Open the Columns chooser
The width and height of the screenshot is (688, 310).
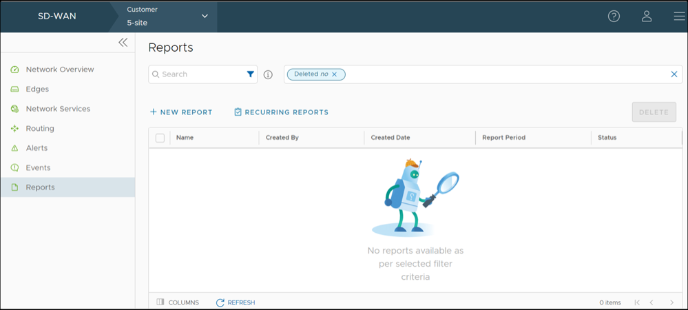click(178, 302)
